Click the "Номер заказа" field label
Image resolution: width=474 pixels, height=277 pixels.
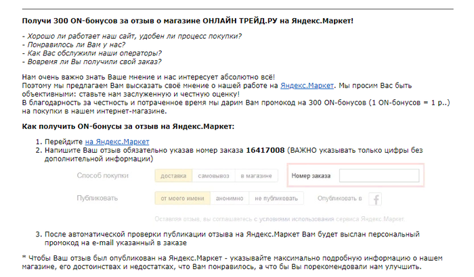311,176
